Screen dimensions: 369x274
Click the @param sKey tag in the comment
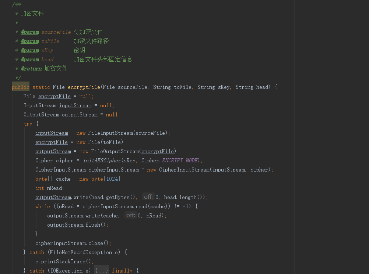(30, 50)
